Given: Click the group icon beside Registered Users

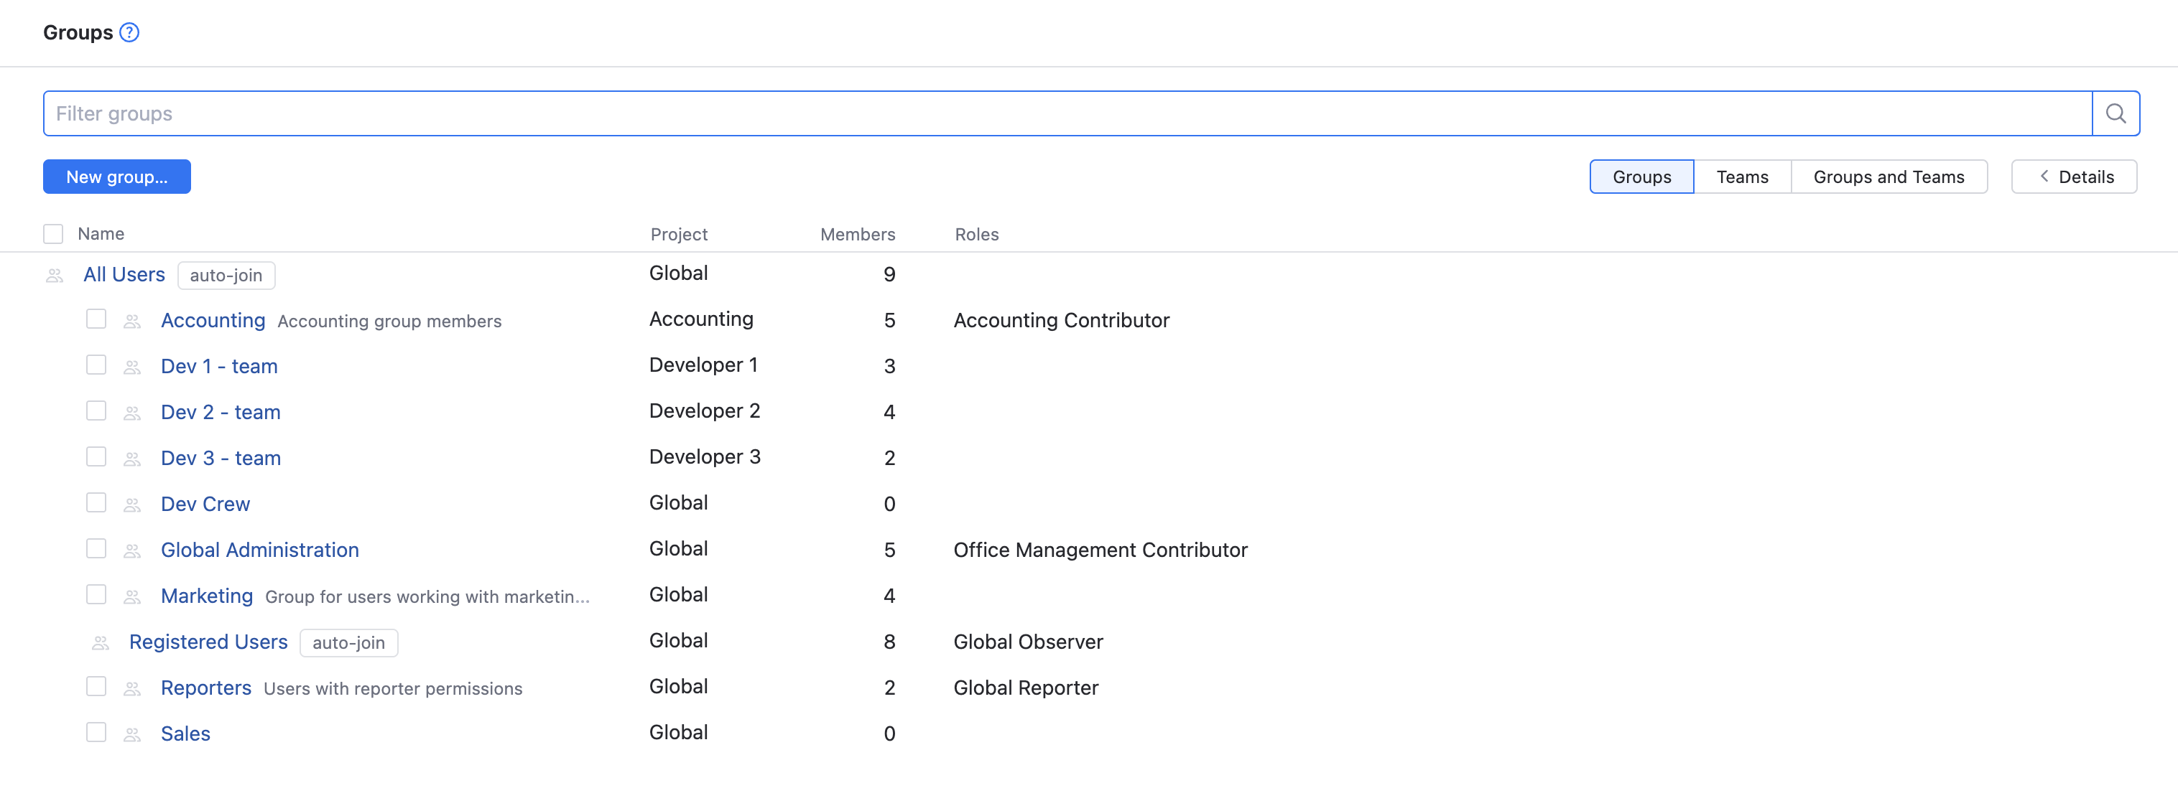Looking at the screenshot, I should click(x=101, y=642).
